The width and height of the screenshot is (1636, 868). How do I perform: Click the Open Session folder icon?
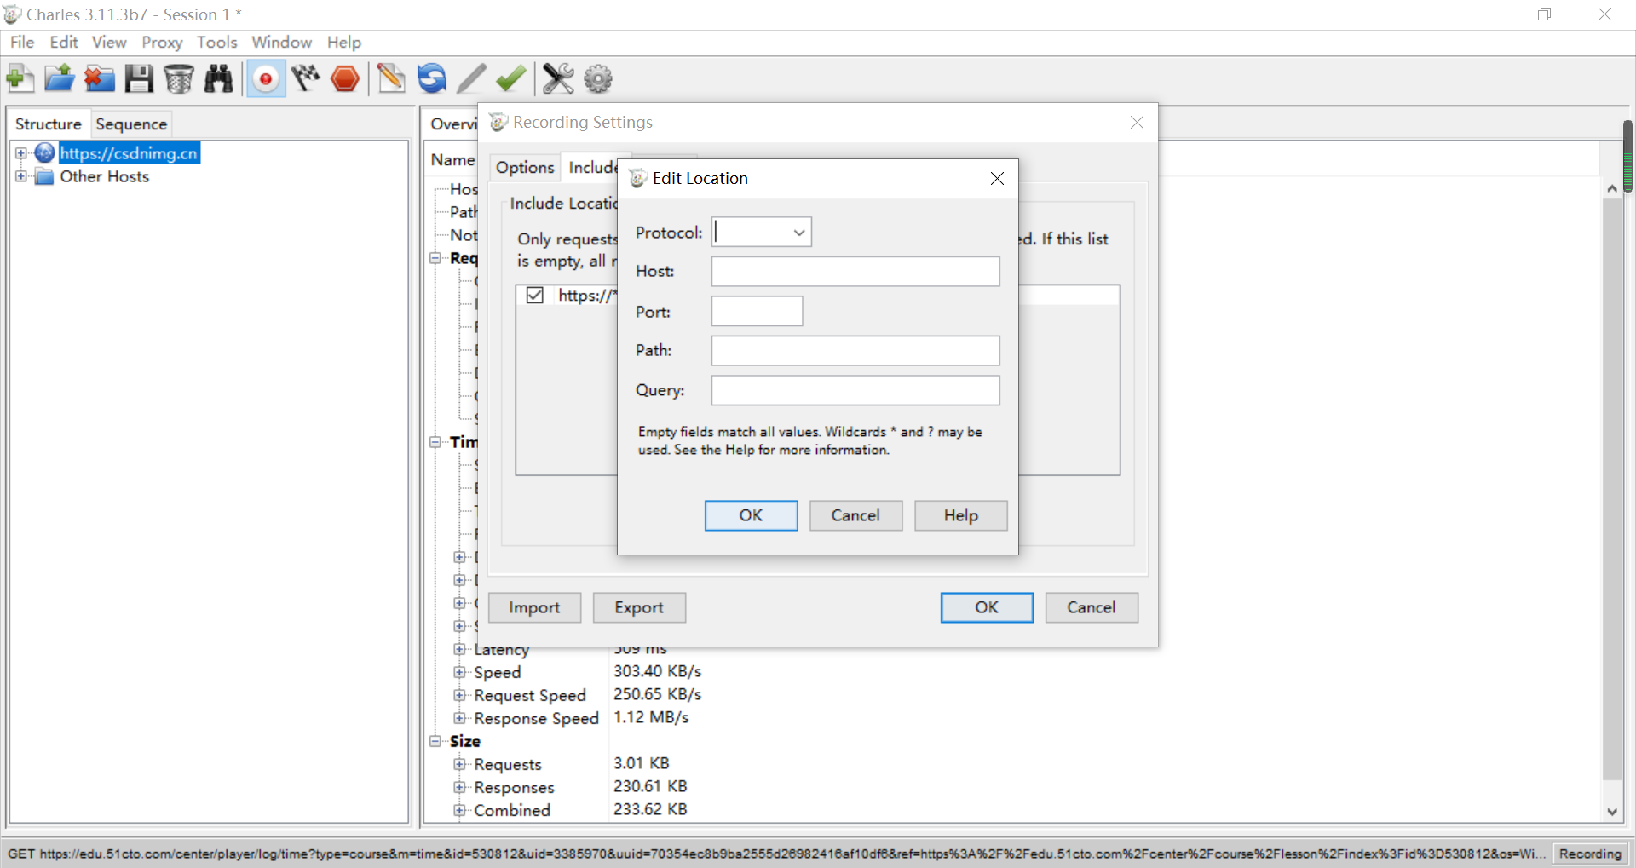pos(60,79)
